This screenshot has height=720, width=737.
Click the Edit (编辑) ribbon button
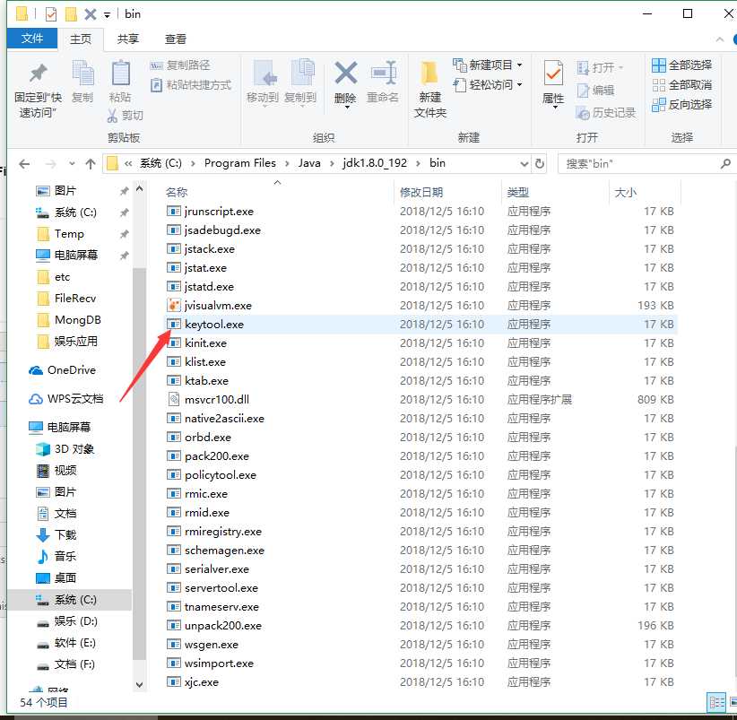point(595,91)
